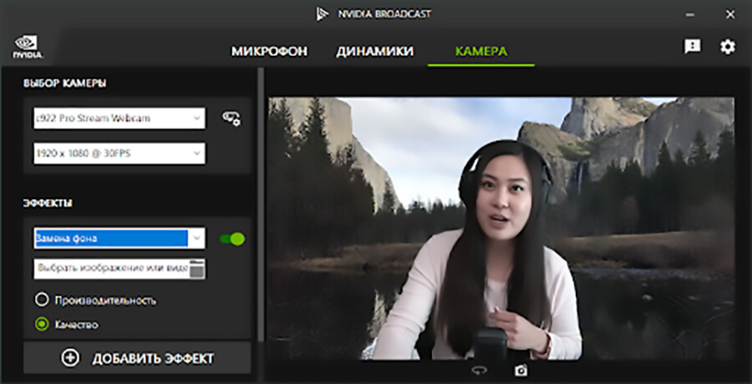Click the NVIDIA Broadcast title bar logo
752x384 pixels.
(322, 14)
